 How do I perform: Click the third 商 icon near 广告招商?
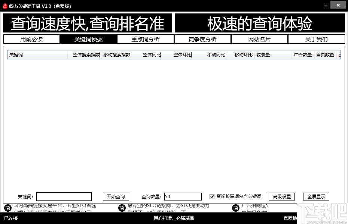coord(236,208)
